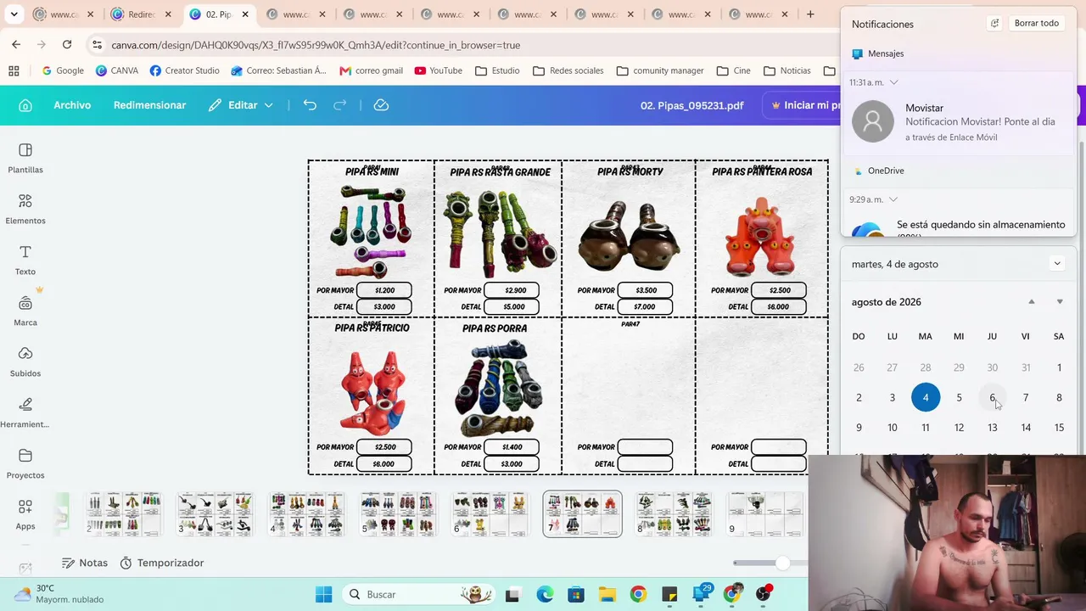Reload the page in Chrome

(67, 45)
